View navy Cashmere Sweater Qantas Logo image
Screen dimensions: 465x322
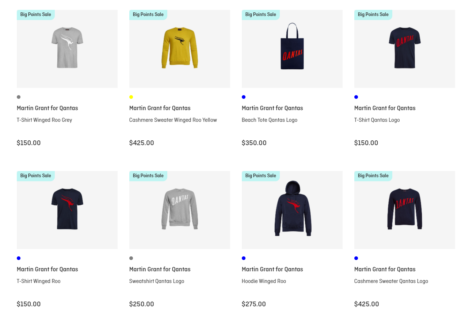(x=404, y=209)
